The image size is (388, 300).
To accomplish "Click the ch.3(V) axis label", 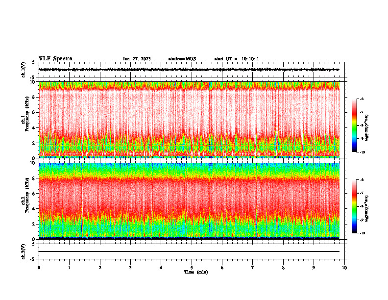I will pyautogui.click(x=24, y=251).
